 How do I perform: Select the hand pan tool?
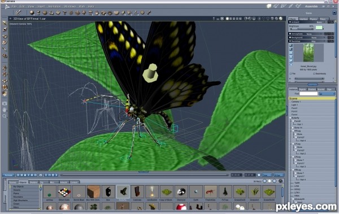click(x=5, y=110)
